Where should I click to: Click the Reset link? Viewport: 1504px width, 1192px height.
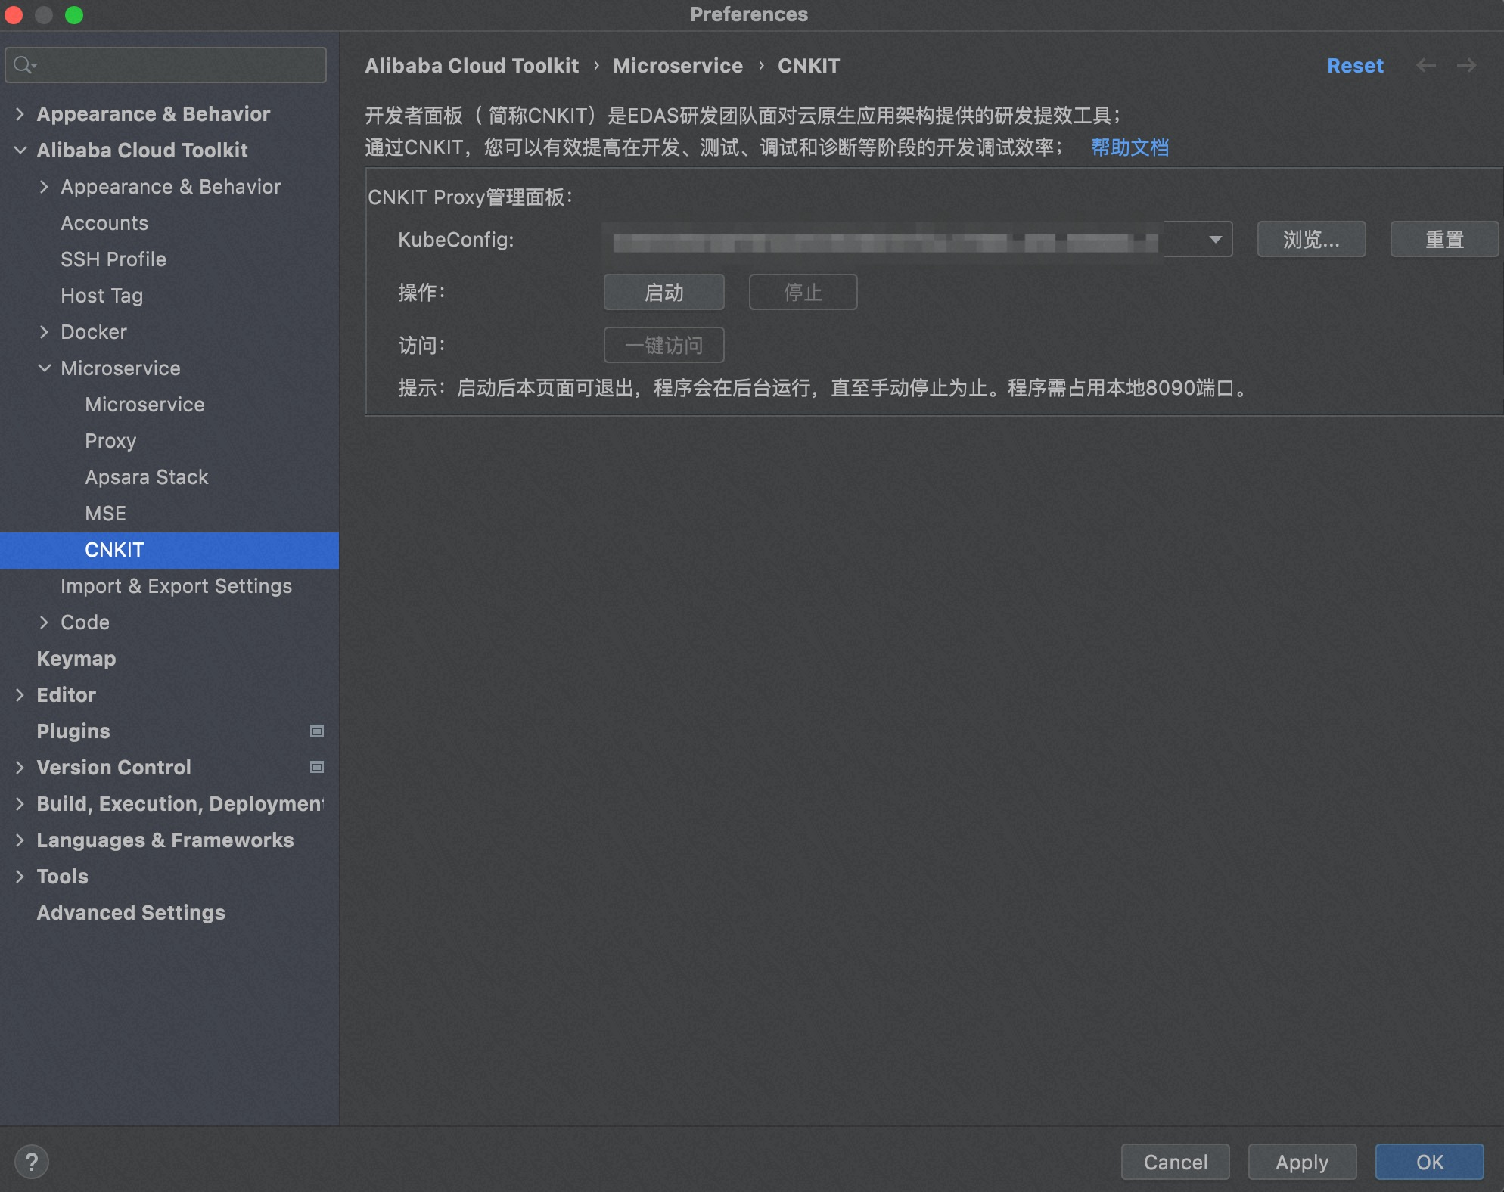1355,66
